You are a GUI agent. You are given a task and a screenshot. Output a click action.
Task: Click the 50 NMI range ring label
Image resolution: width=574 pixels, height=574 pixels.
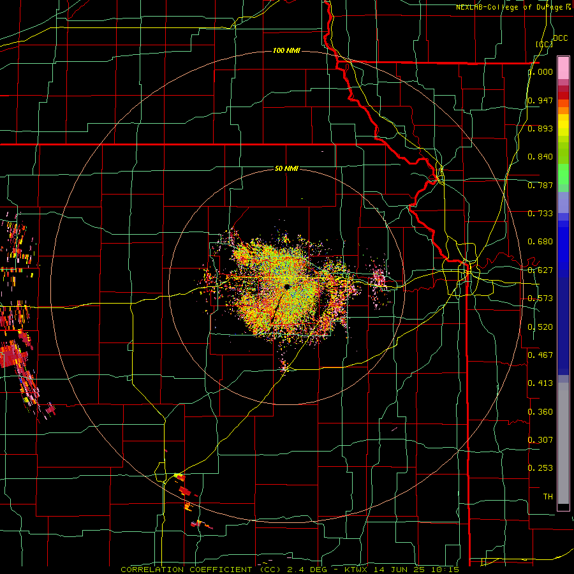pyautogui.click(x=286, y=168)
